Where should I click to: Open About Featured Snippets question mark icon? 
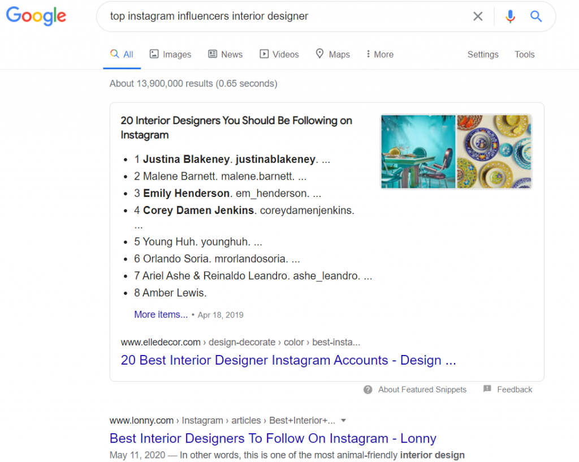[x=368, y=390]
